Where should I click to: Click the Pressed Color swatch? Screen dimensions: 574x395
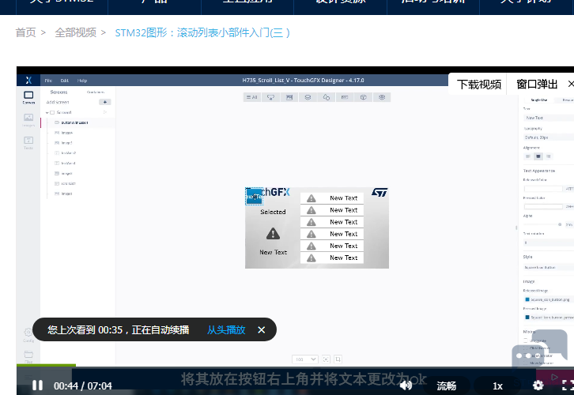pyautogui.click(x=543, y=207)
